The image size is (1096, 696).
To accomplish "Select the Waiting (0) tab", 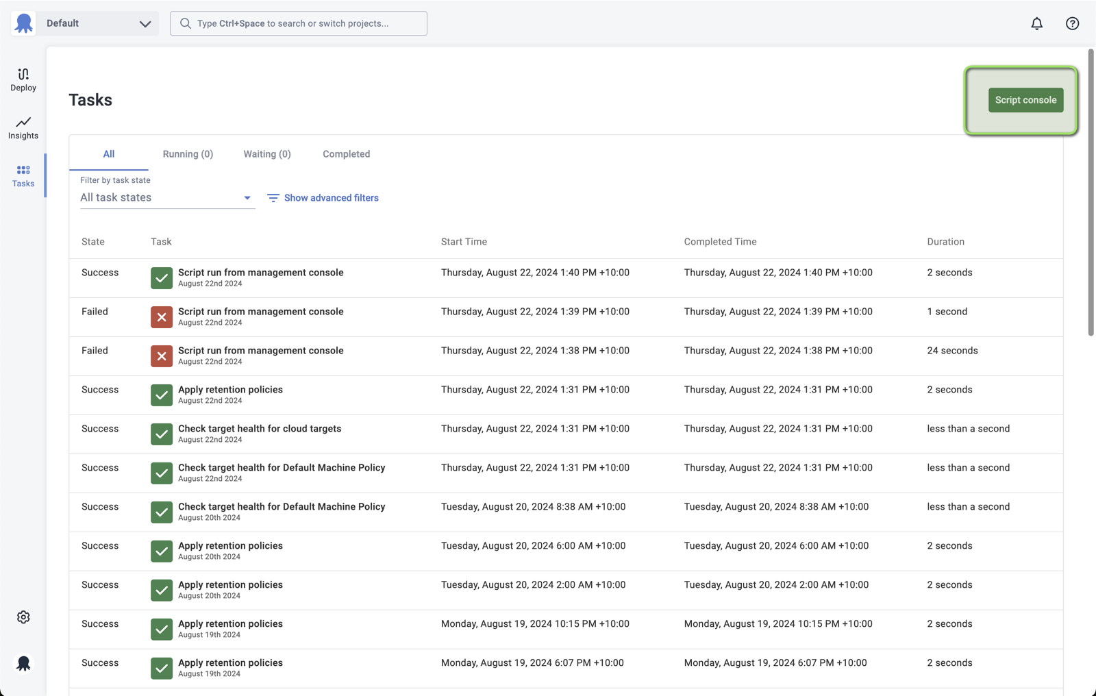I will point(267,154).
